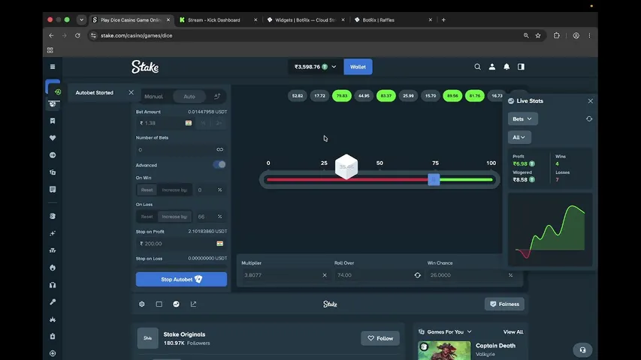Select On Win Reset option

point(147,190)
